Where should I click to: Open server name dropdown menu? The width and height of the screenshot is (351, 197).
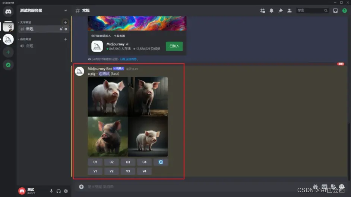[65, 10]
